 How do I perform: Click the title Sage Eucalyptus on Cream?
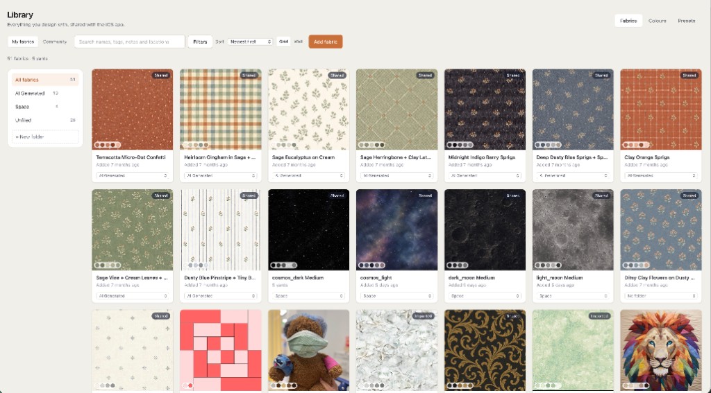(303, 157)
